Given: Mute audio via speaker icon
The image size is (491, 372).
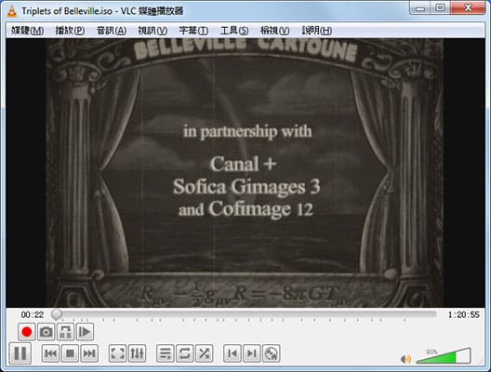Looking at the screenshot, I should click(405, 359).
